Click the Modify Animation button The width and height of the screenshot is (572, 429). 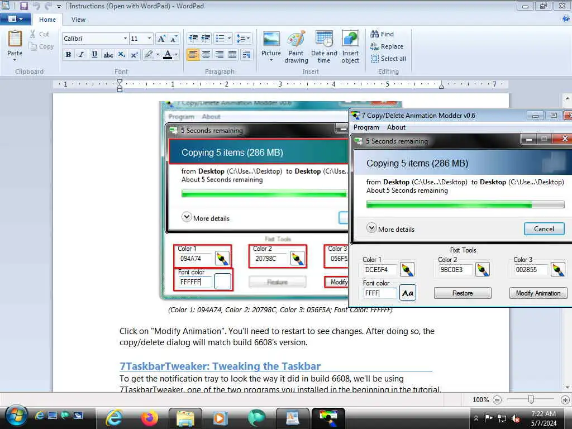[x=538, y=293]
